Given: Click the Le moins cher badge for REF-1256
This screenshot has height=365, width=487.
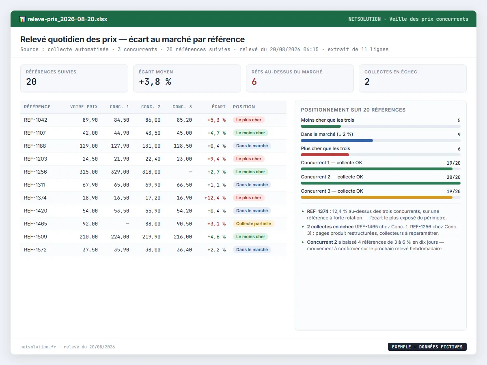Looking at the screenshot, I should (x=250, y=172).
